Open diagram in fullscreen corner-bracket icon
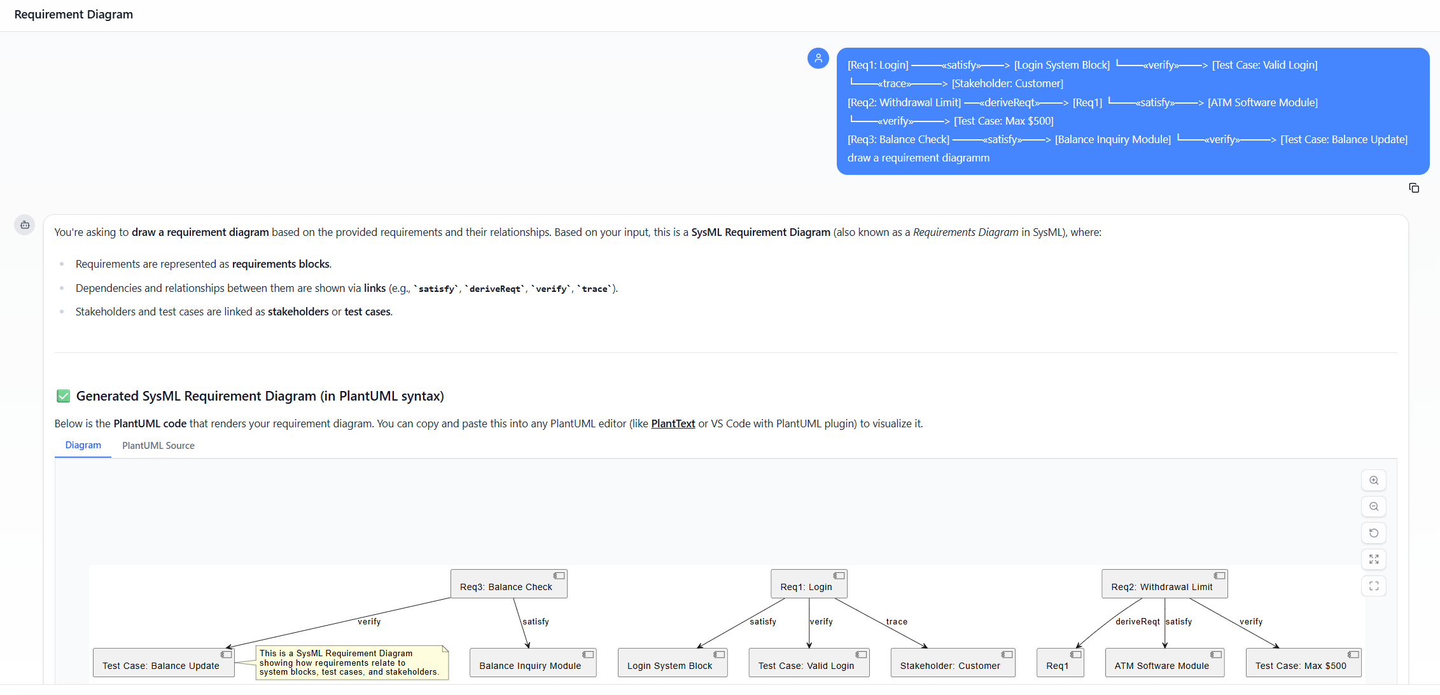1440x695 pixels. click(x=1374, y=586)
